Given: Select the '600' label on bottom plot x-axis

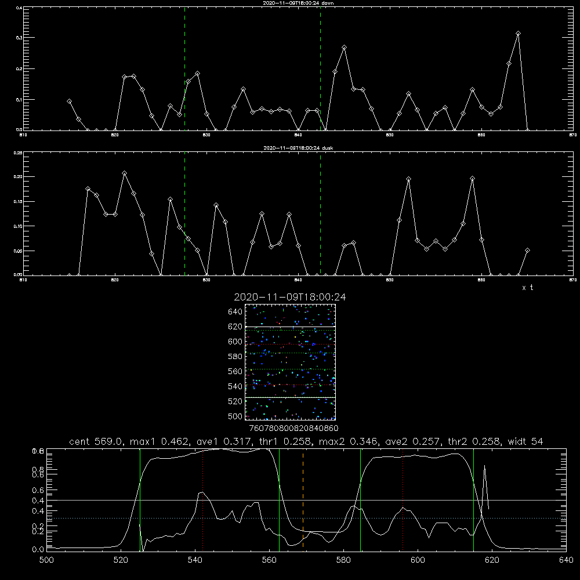Looking at the screenshot, I should pos(418,560).
